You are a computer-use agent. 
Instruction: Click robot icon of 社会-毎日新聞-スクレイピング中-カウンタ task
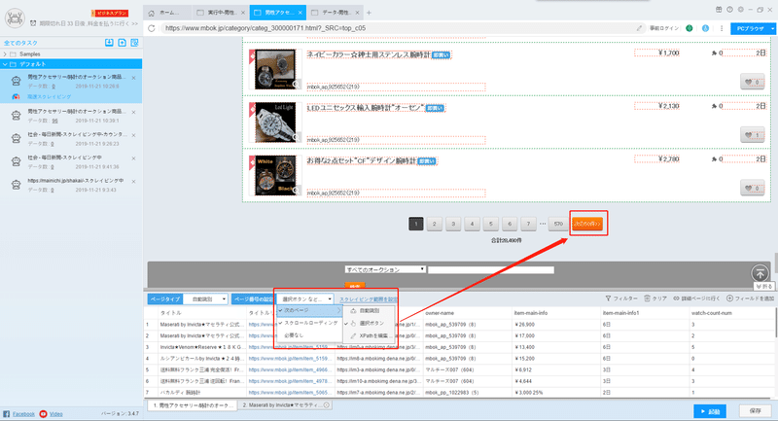pyautogui.click(x=16, y=138)
